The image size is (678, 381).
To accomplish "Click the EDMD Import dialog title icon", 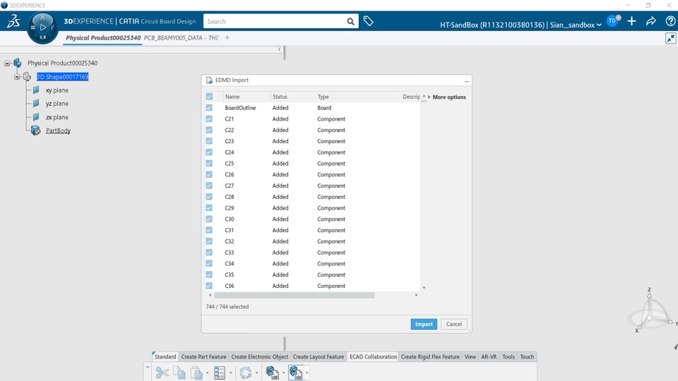I will [209, 80].
